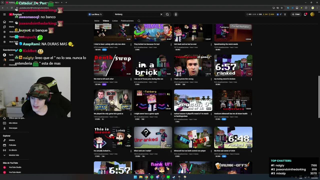
Task: Select the Videos channel tab
Action: pos(106,21)
